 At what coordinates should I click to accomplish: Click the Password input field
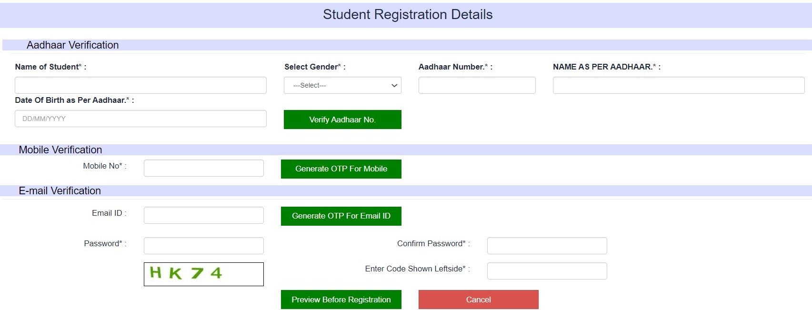tap(203, 245)
